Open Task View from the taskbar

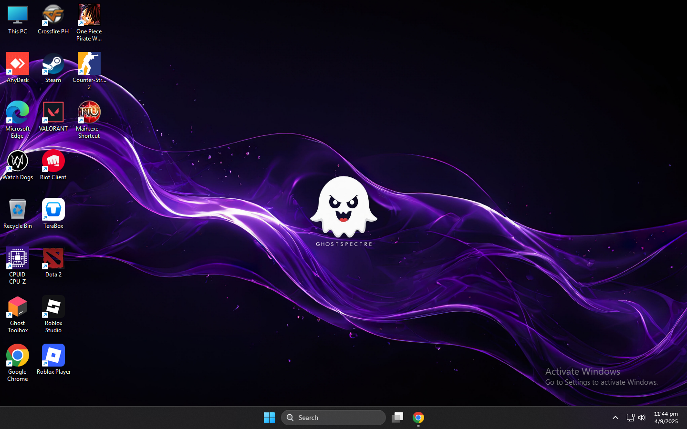coord(397,418)
